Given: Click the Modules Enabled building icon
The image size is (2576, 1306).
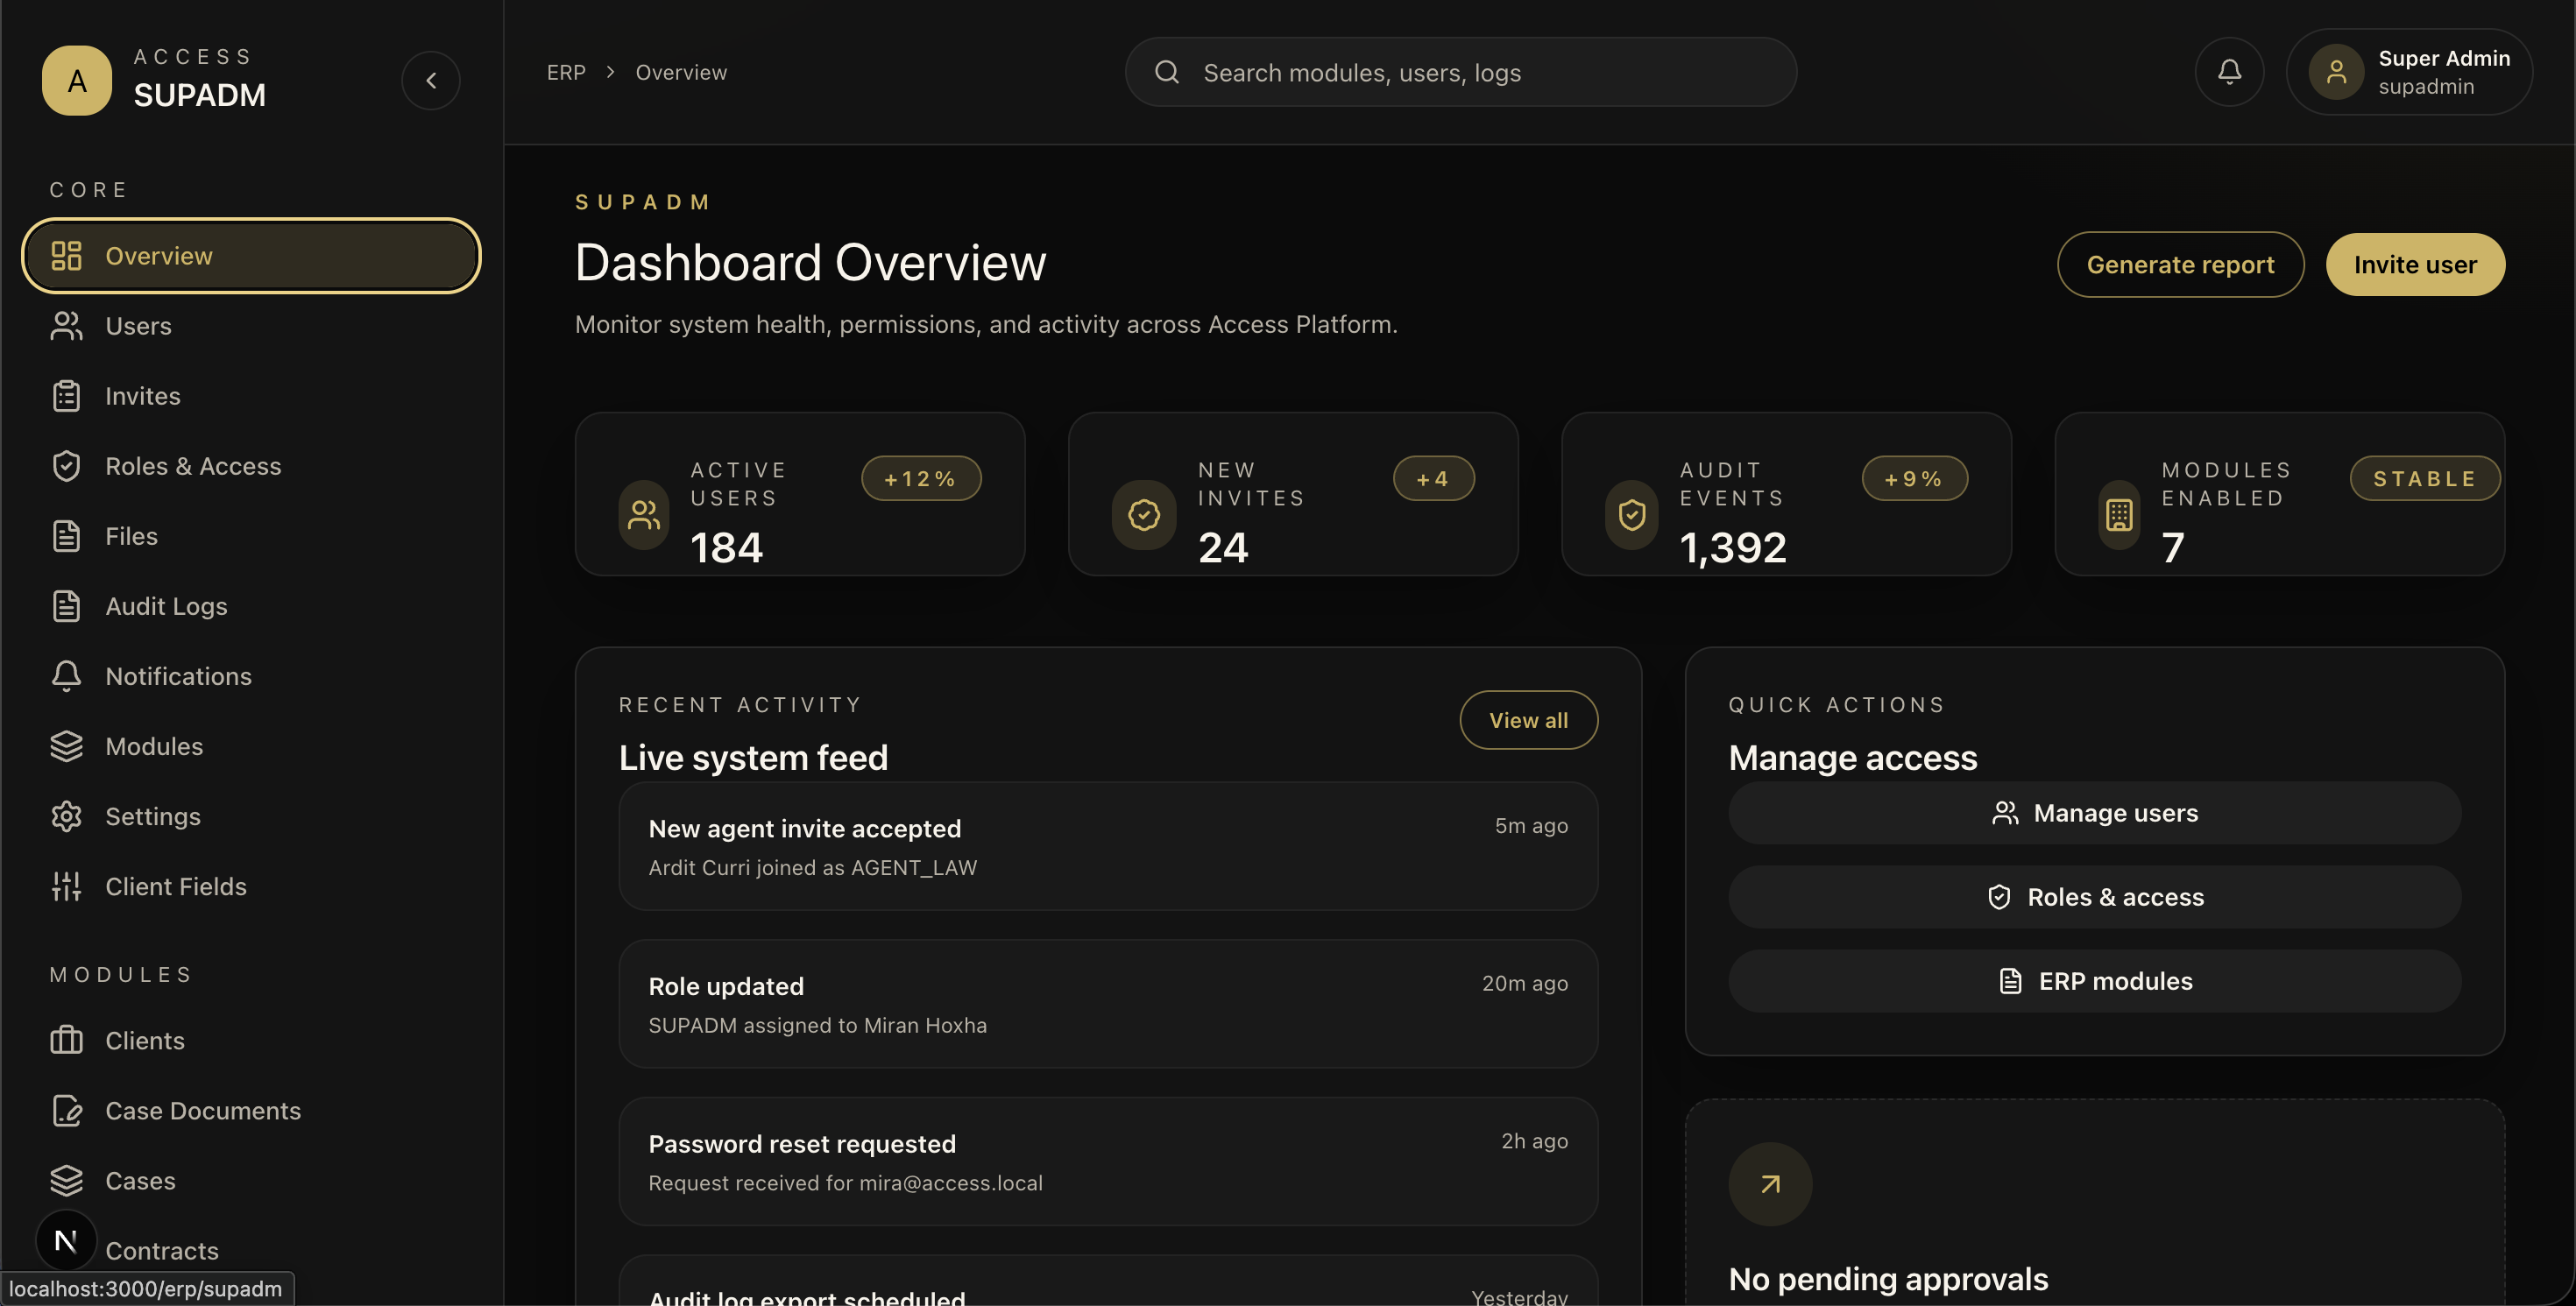Looking at the screenshot, I should [2119, 515].
